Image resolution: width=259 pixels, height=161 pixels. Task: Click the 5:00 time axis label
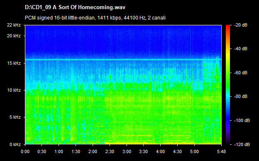pyautogui.click(x=194, y=151)
